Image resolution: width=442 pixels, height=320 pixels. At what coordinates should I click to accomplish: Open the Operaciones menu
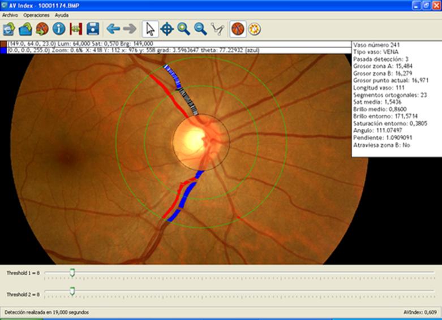[36, 15]
